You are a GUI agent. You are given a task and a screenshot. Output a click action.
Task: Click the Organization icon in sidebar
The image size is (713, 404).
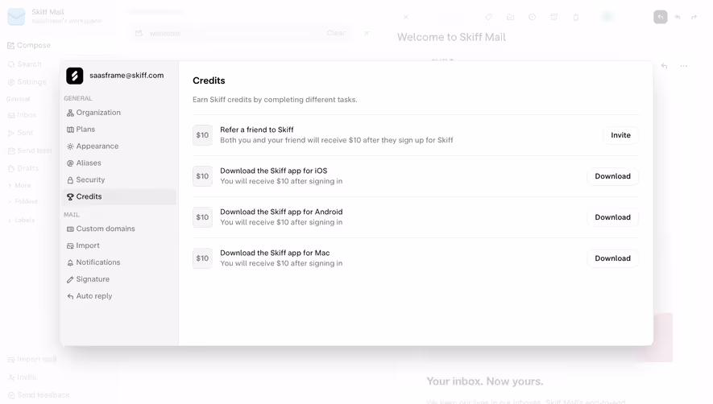tap(70, 113)
